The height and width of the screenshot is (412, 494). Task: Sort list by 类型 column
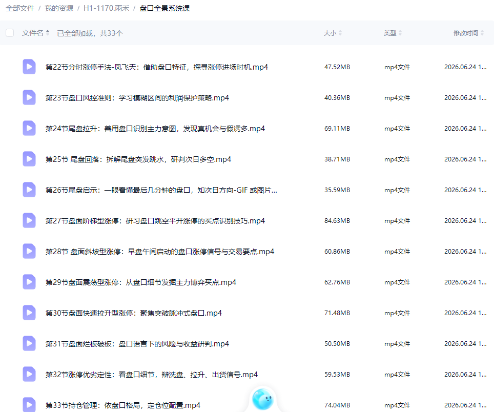click(393, 33)
